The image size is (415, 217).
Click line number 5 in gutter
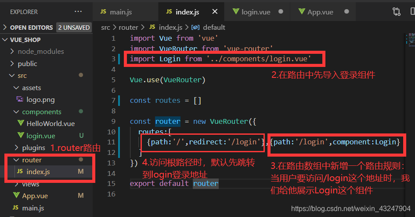[113, 80]
